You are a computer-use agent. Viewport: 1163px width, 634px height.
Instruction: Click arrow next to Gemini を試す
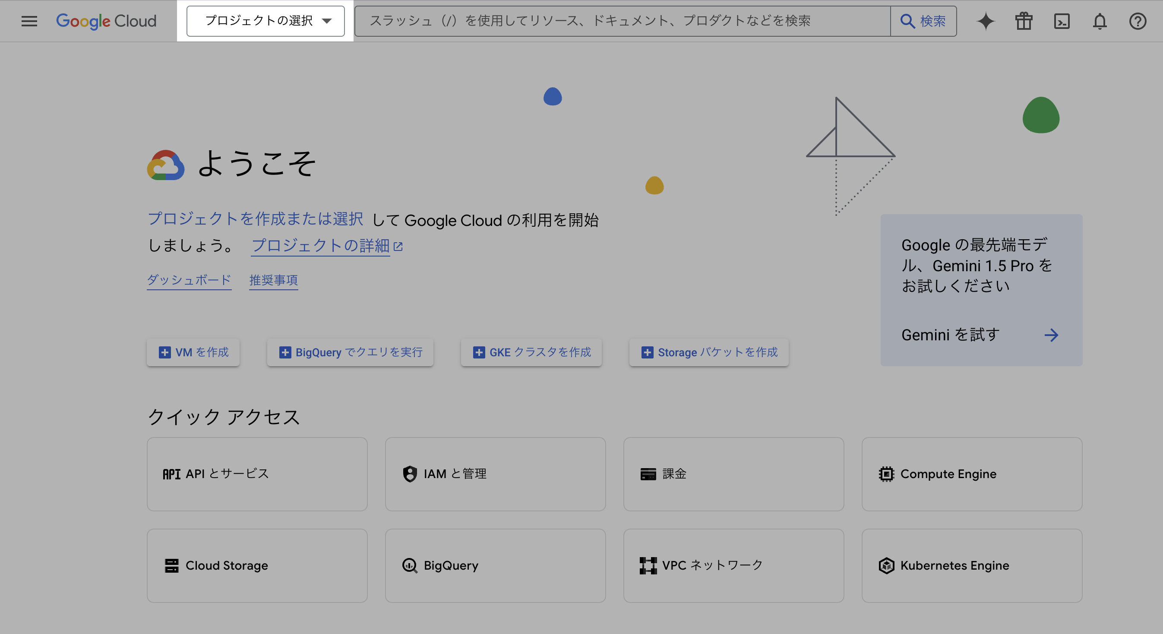point(1051,335)
